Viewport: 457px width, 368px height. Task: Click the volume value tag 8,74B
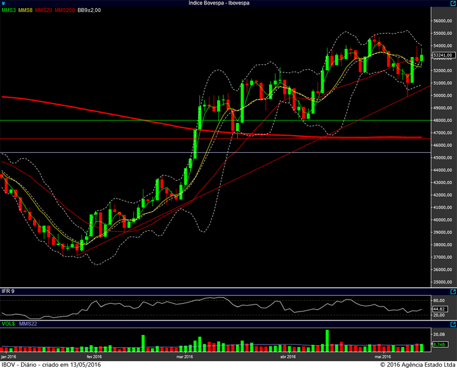(x=439, y=345)
